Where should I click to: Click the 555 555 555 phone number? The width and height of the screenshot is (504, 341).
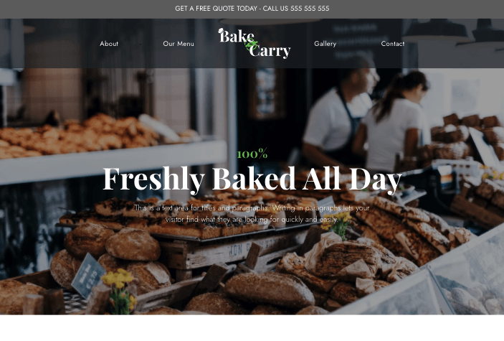point(310,9)
